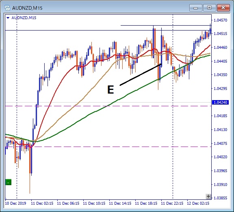The image size is (234, 212).
Task: Click the 1.04350 price scale value
Action: point(221,75)
